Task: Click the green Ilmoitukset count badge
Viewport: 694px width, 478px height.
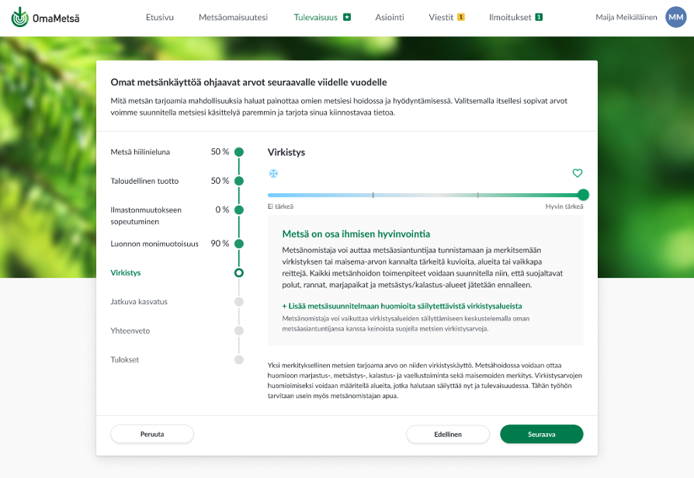Action: (539, 17)
